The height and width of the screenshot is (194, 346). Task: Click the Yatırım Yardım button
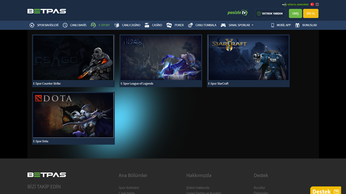270,13
